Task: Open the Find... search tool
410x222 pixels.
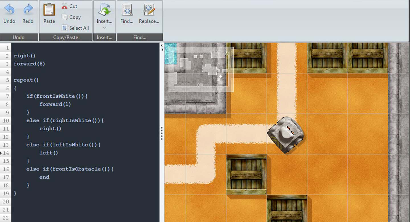Action: click(127, 10)
